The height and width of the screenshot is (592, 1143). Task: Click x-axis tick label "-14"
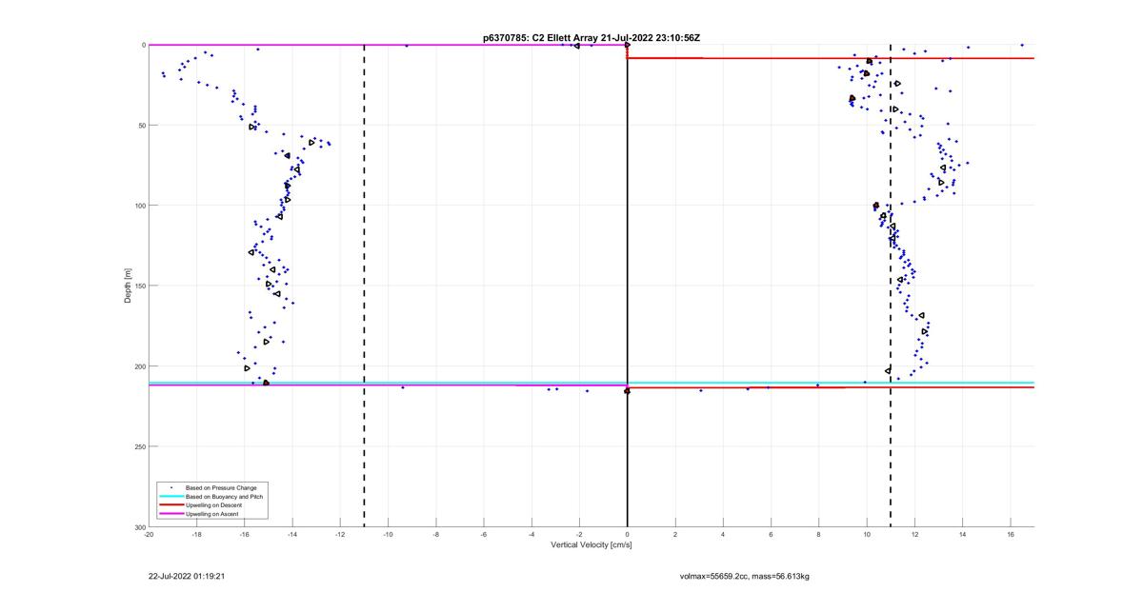(x=292, y=534)
